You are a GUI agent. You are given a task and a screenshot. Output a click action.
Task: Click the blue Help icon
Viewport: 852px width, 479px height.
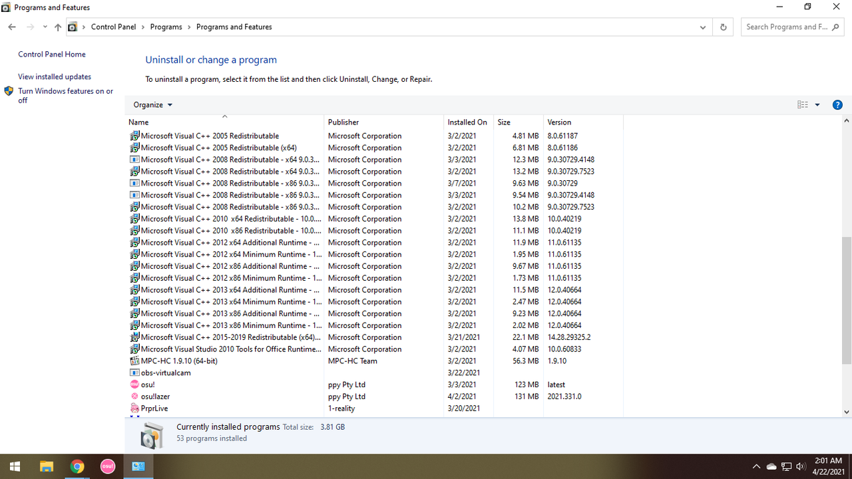click(x=838, y=105)
